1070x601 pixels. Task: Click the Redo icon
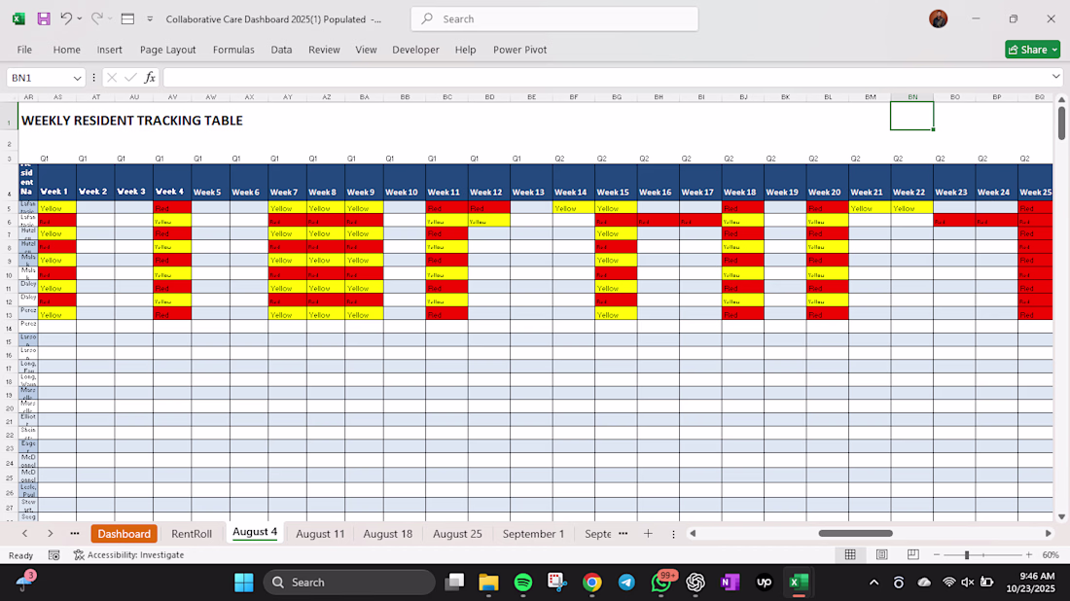click(97, 19)
